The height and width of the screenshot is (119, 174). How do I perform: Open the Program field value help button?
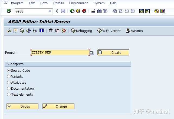click(92, 52)
